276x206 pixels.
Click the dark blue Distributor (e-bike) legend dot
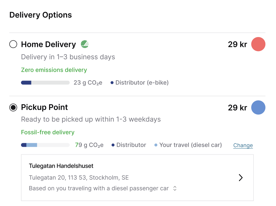(x=112, y=83)
